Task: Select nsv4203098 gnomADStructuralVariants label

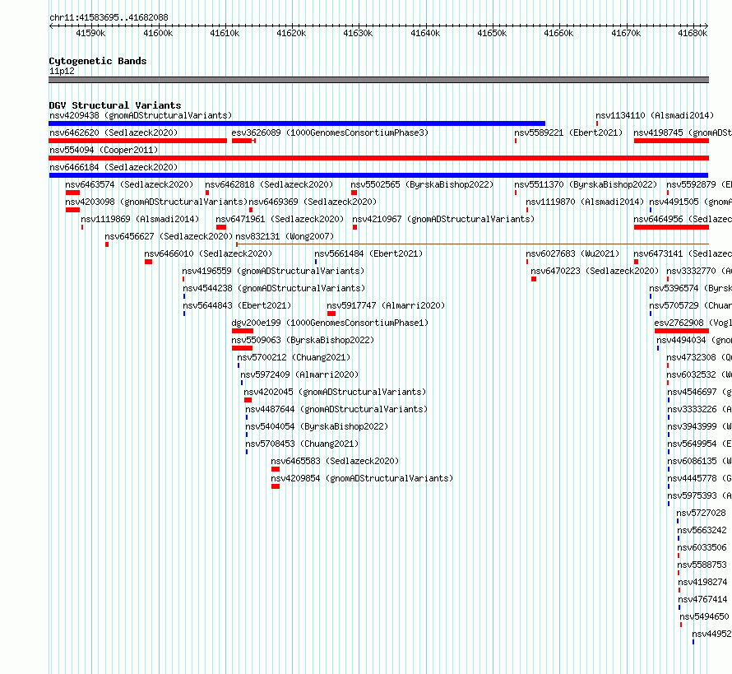Action: coord(156,202)
